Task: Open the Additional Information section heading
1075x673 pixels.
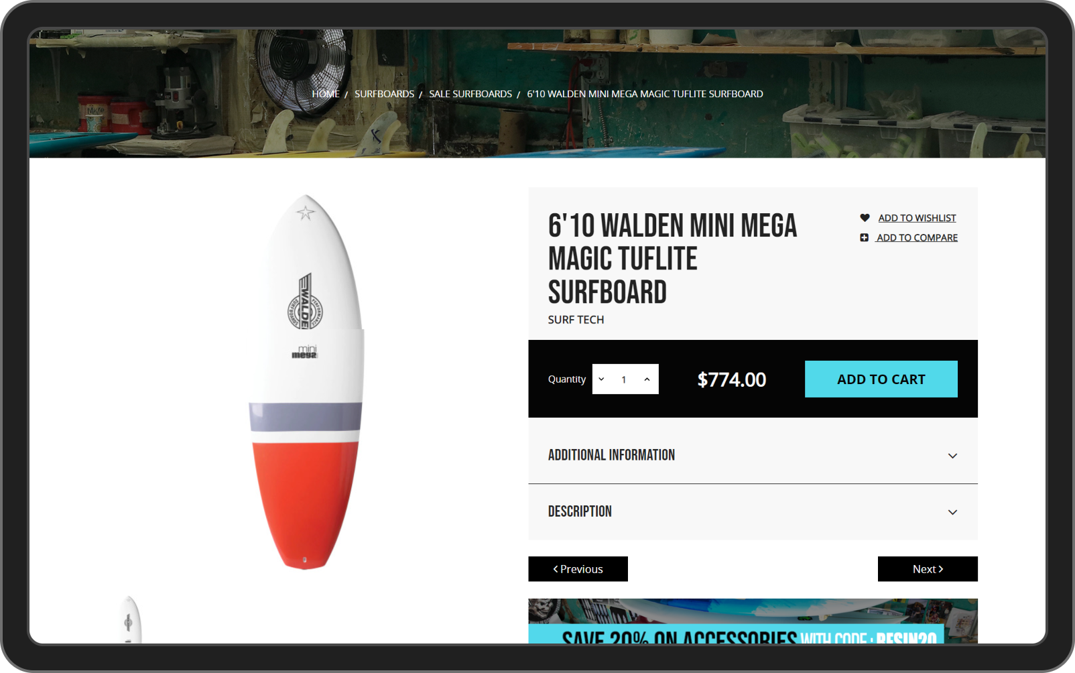Action: coord(611,455)
